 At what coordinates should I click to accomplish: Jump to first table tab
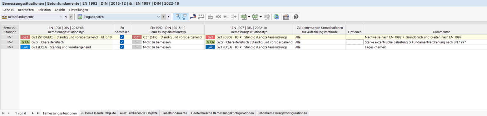tap(3, 113)
